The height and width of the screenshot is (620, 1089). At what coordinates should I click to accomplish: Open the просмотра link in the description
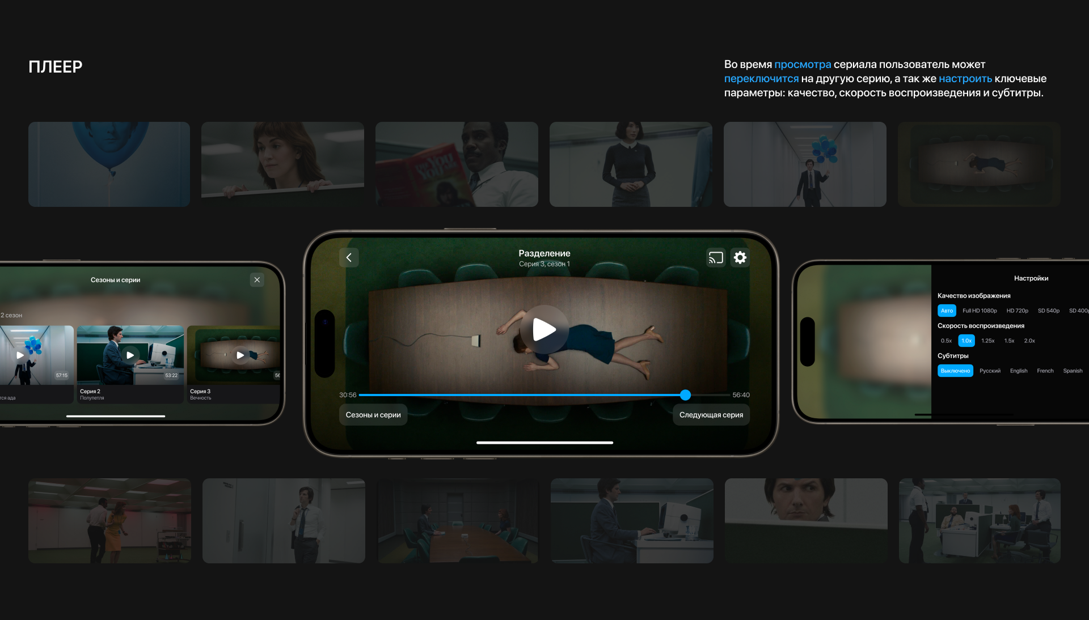803,65
